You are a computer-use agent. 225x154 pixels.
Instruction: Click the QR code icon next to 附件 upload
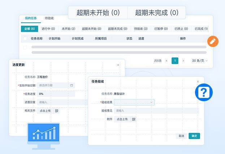coord(134,119)
